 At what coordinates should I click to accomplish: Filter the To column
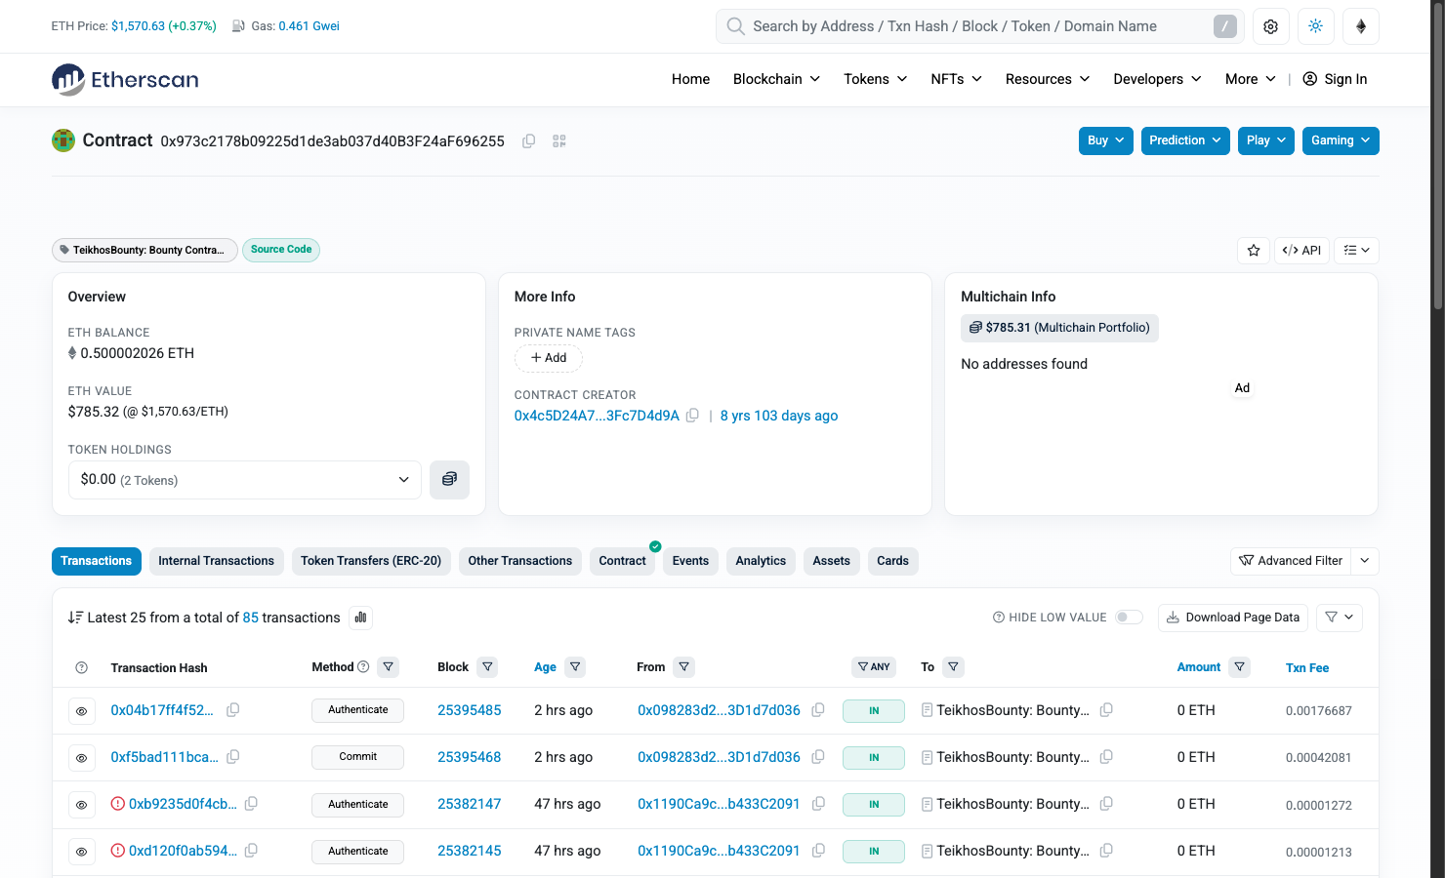pyautogui.click(x=954, y=667)
